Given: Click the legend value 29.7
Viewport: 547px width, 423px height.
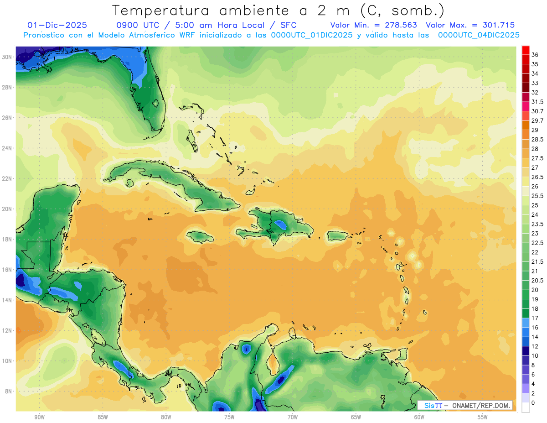Looking at the screenshot, I should (537, 120).
